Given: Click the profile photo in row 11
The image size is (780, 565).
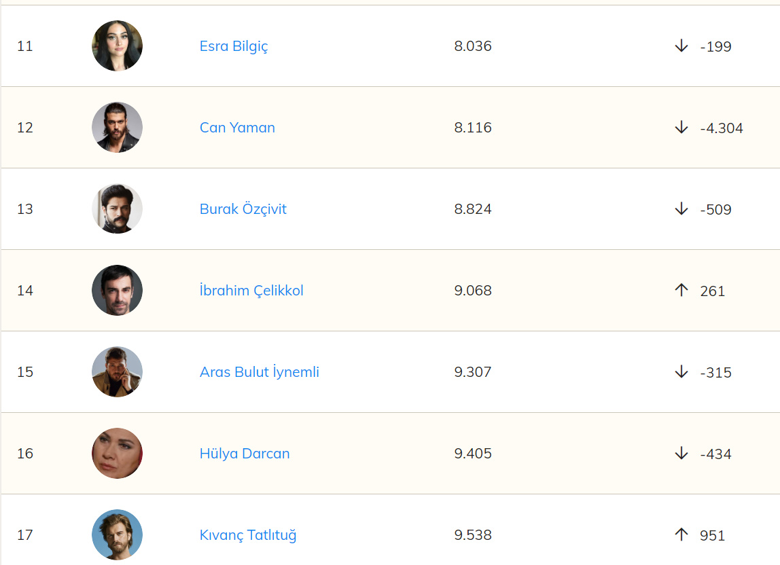Looking at the screenshot, I should [117, 46].
